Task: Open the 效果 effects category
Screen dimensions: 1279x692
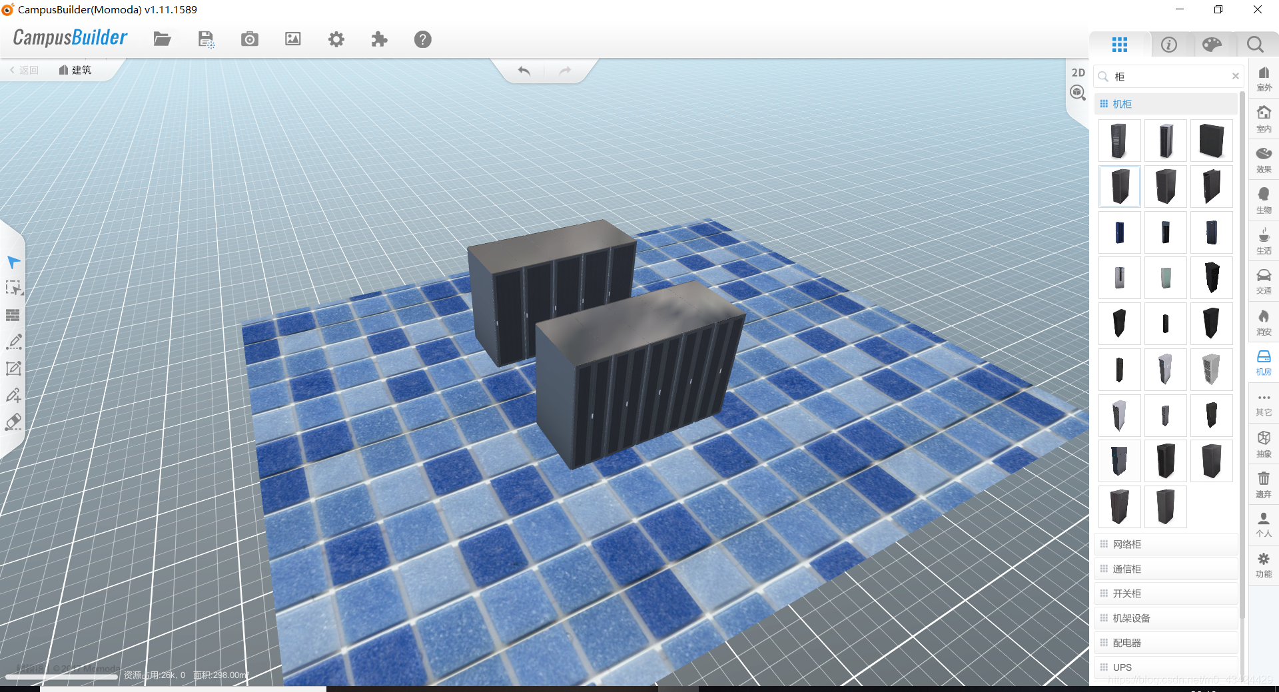Action: click(x=1264, y=160)
